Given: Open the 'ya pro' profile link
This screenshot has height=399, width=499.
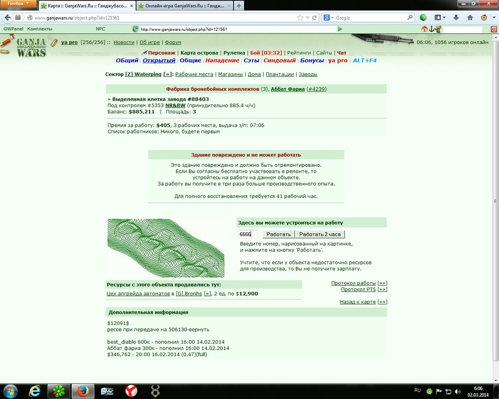Looking at the screenshot, I should click(x=69, y=42).
